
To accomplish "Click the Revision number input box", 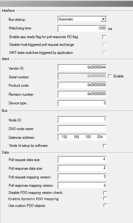I will pyautogui.click(x=82, y=94).
